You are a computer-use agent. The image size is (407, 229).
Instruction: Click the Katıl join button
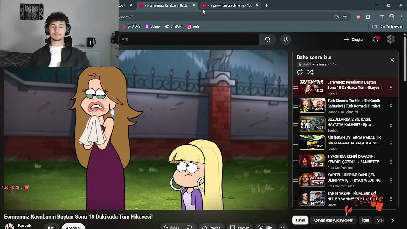(52, 227)
